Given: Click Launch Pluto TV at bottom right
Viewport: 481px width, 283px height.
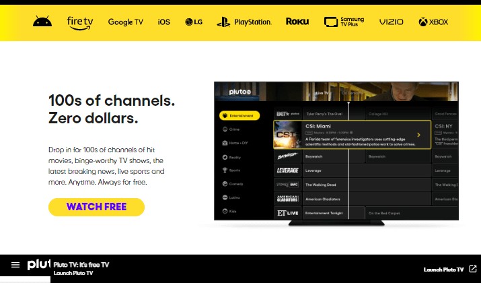Looking at the screenshot, I should tap(443, 270).
